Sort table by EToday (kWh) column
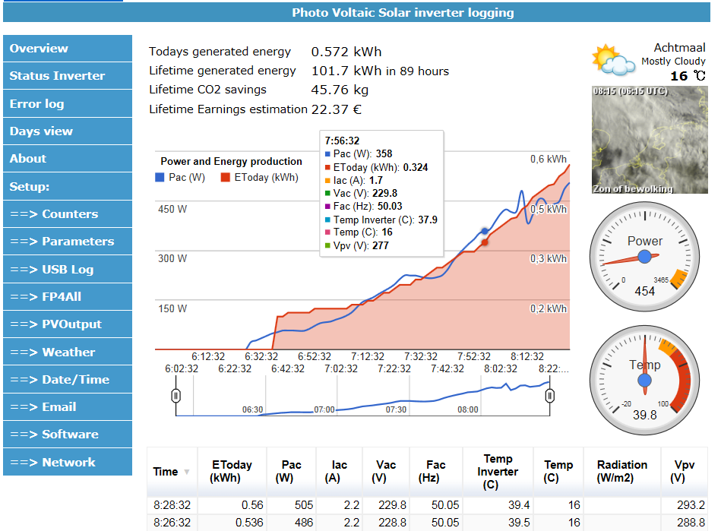This screenshot has width=721, height=531. tap(232, 472)
